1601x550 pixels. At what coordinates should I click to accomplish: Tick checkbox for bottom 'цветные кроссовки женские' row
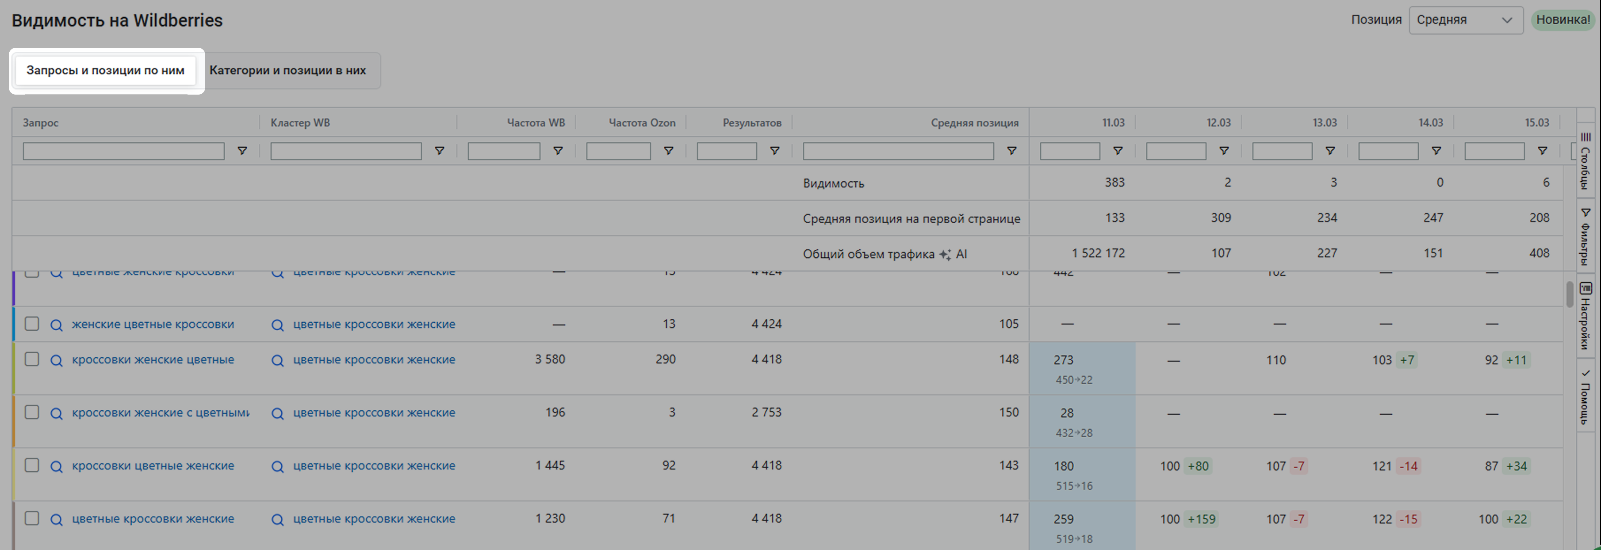[x=32, y=518]
